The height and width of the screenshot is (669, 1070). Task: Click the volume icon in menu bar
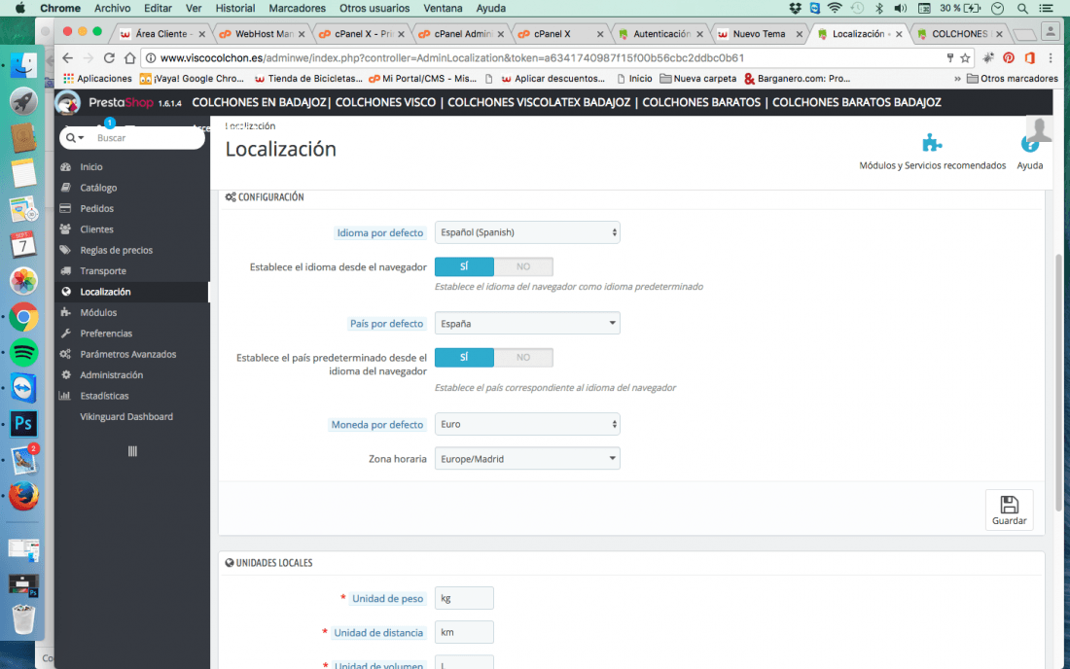(901, 8)
